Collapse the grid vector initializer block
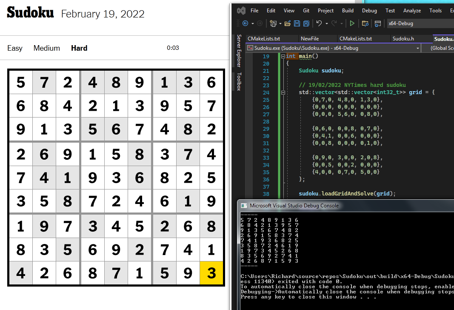454x310 pixels. 283,93
